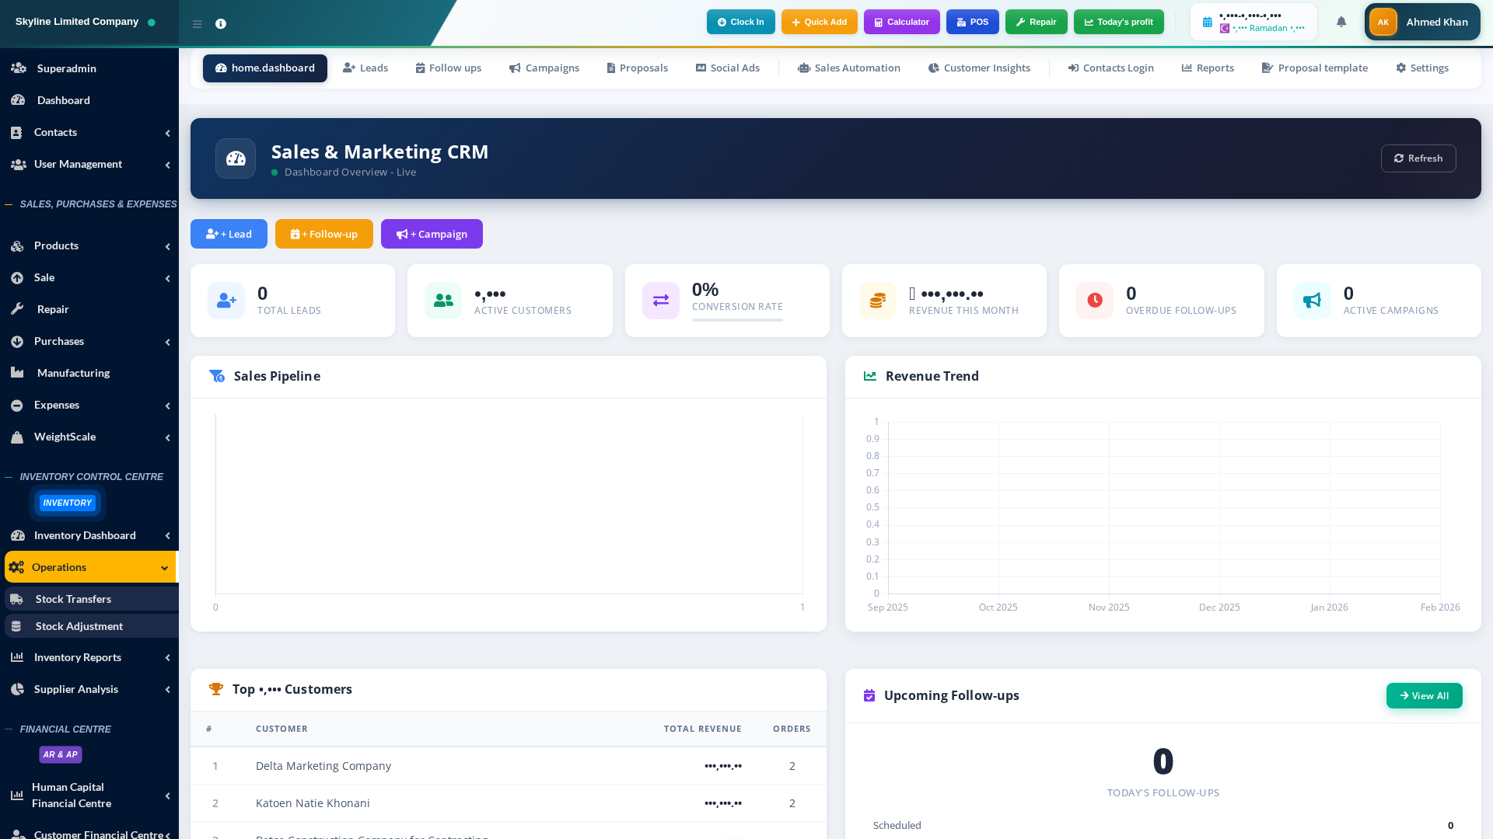Click the info icon next to hamburger menu
This screenshot has height=839, width=1493.
click(x=221, y=24)
